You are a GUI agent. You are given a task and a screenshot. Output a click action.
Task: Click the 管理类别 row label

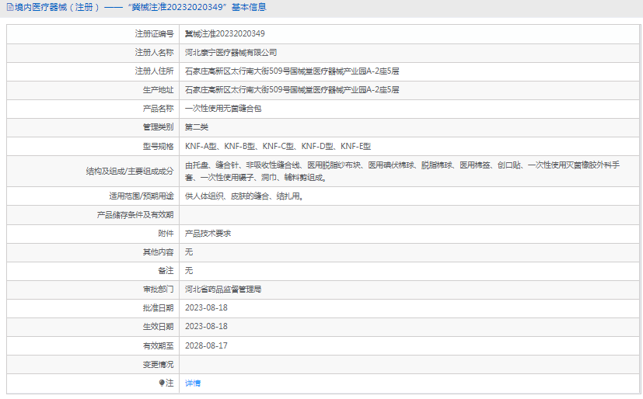click(x=159, y=127)
